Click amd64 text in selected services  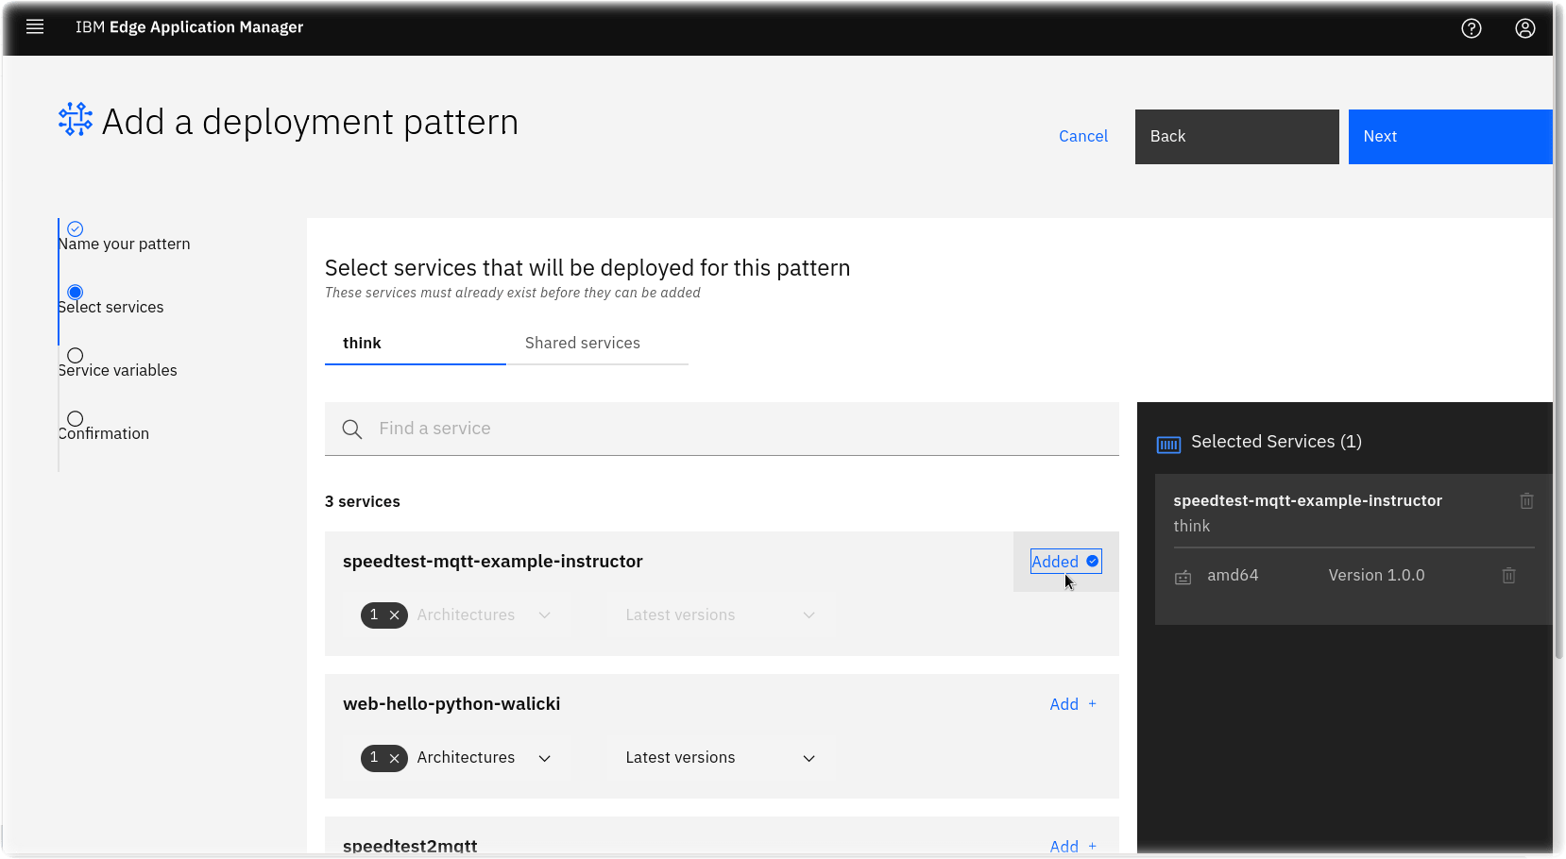click(1233, 576)
